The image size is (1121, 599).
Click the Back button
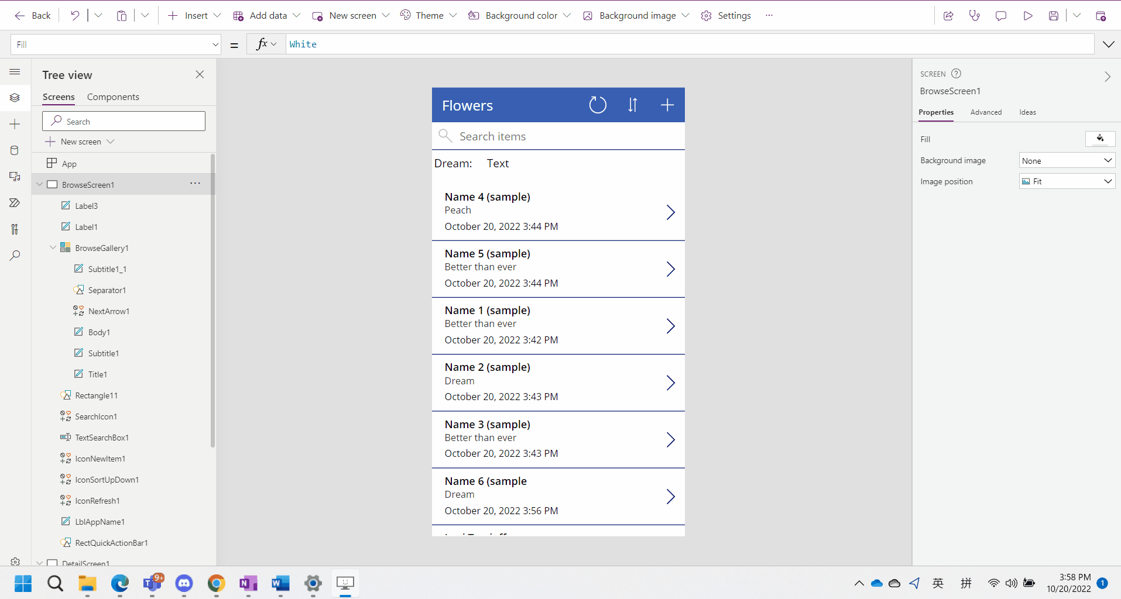pos(33,15)
